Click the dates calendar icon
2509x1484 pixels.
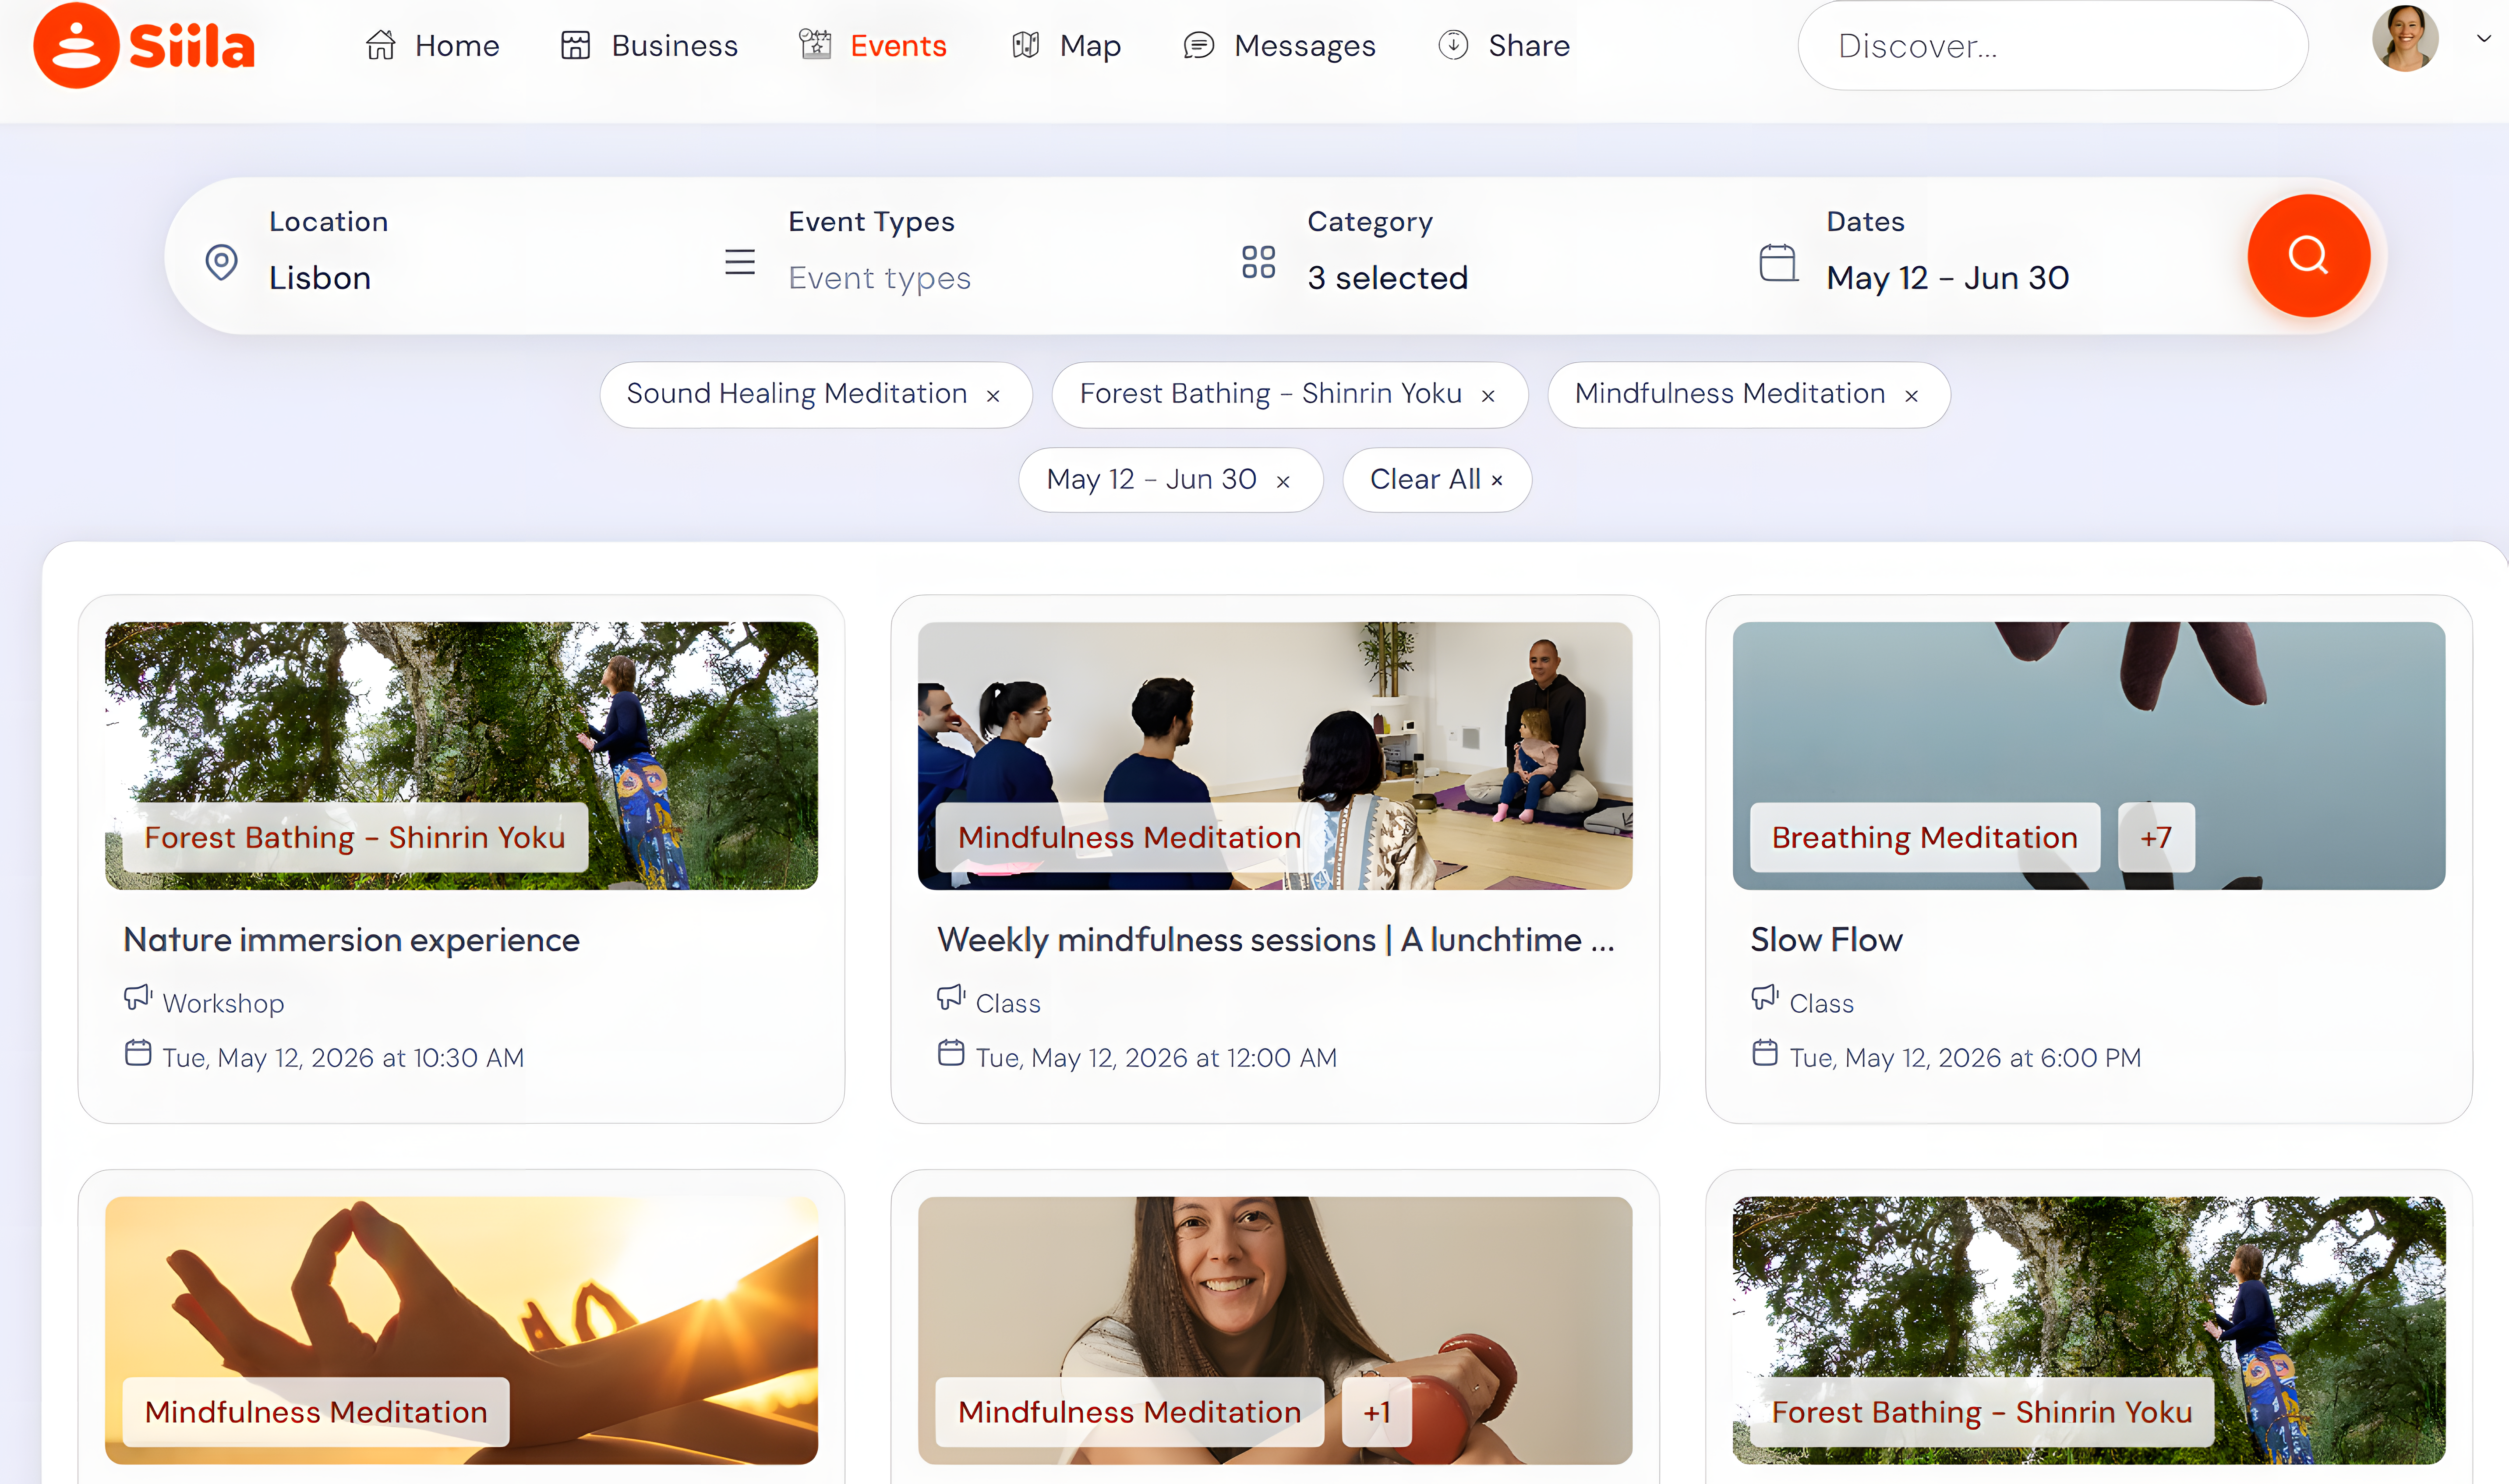coord(1778,263)
